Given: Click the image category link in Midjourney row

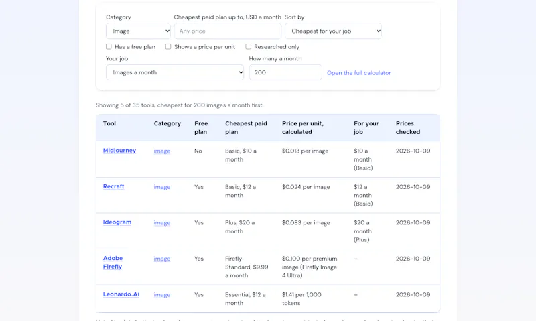Looking at the screenshot, I should pyautogui.click(x=162, y=151).
